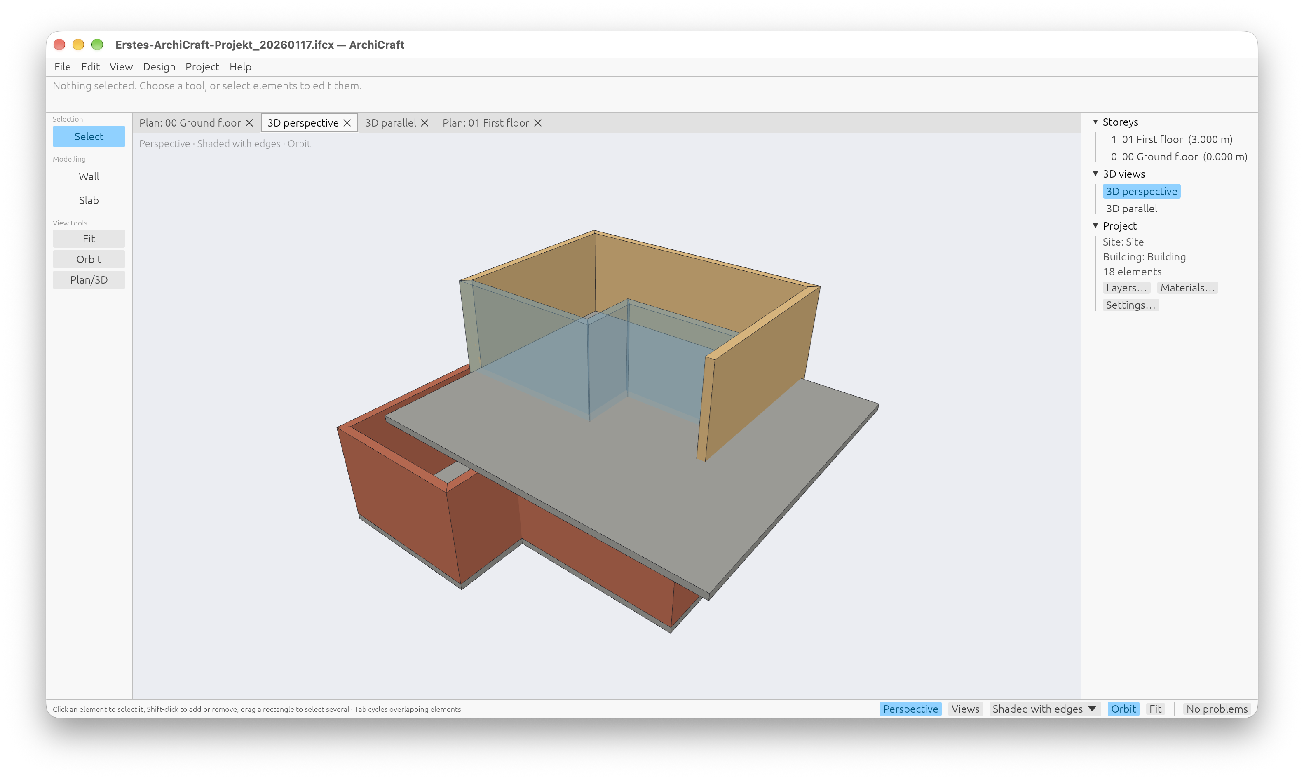
Task: Collapse the 3D views tree section
Action: pyautogui.click(x=1095, y=174)
